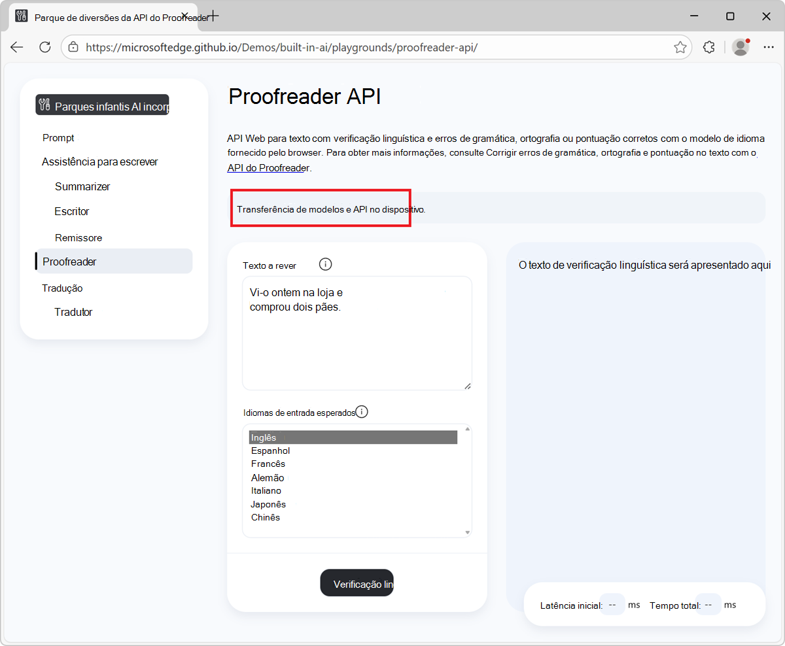Click the tools icon in Parques infantis header
The image size is (785, 646).
point(44,105)
